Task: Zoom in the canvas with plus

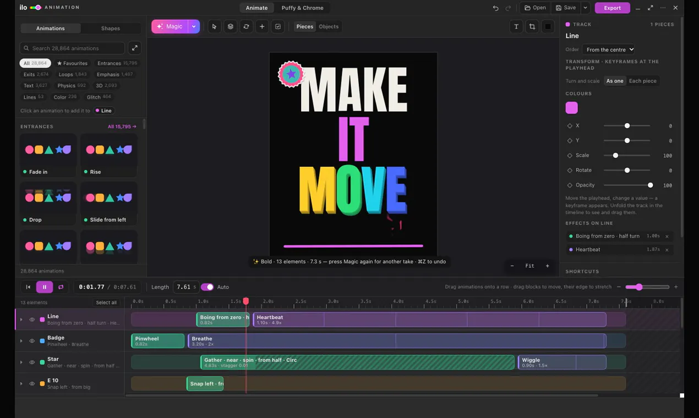Action: coord(547,266)
